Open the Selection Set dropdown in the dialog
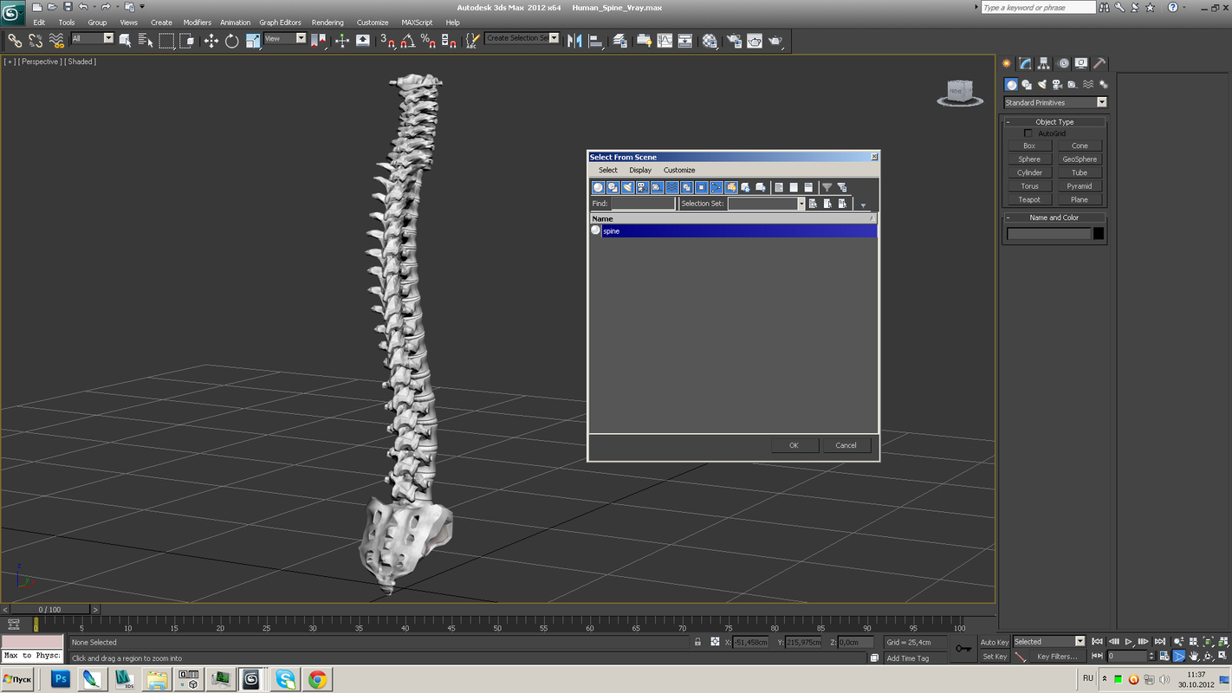The width and height of the screenshot is (1232, 693). pos(801,203)
